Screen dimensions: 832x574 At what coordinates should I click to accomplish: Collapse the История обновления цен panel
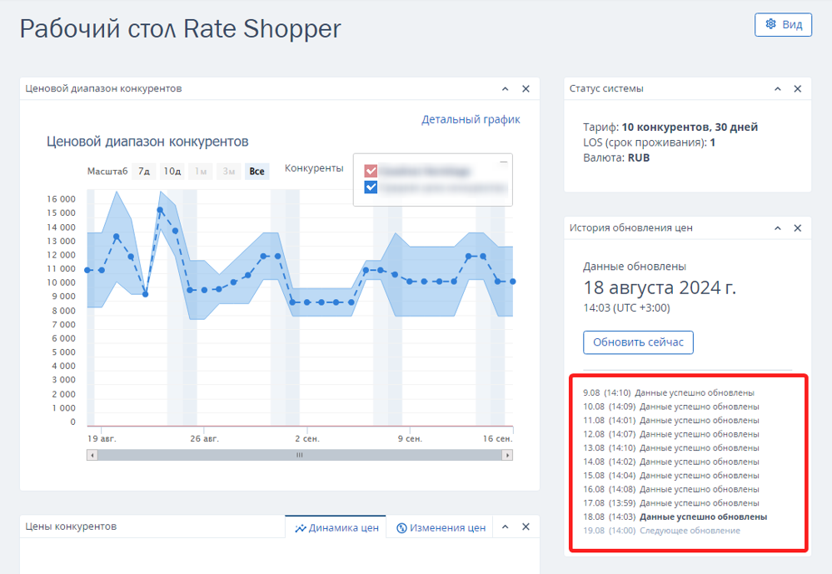[777, 227]
